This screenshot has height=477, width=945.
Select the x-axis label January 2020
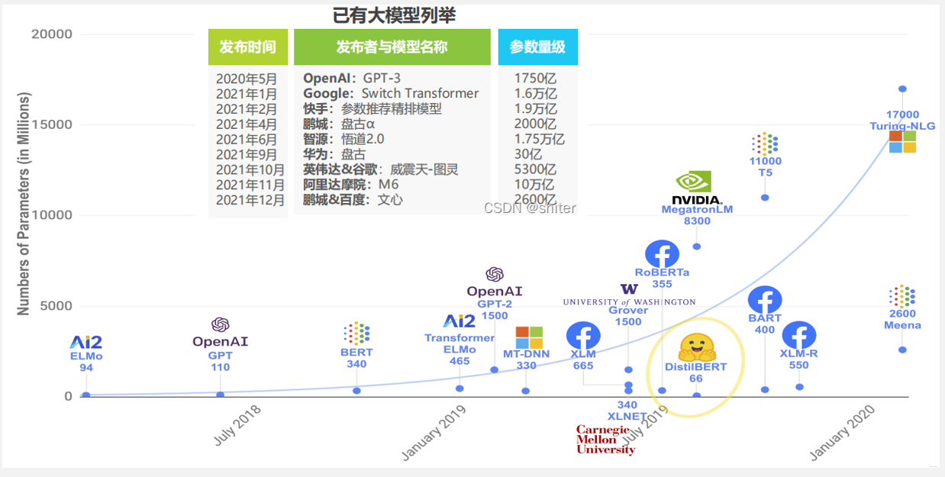(x=842, y=432)
